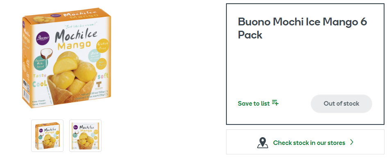
Task: Click the Out of stock button
Action: point(342,104)
